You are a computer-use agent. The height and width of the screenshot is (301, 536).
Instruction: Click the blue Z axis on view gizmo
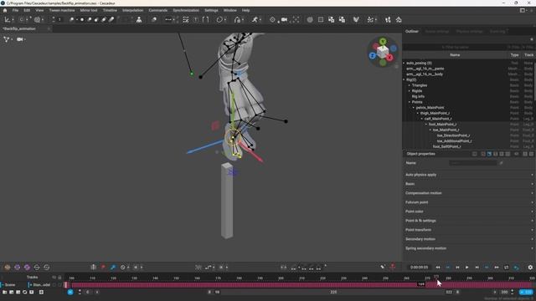373,56
